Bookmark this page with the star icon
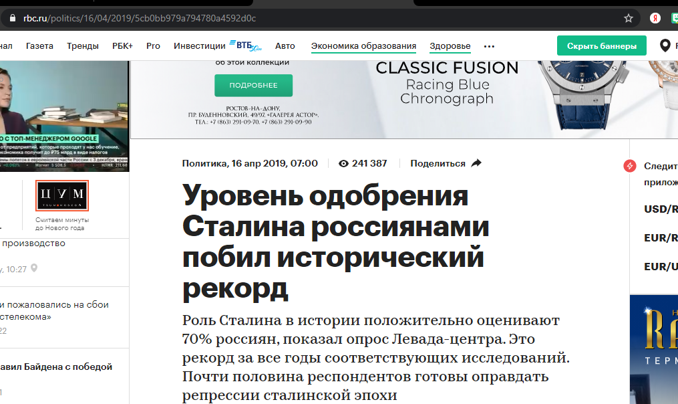Image resolution: width=678 pixels, height=404 pixels. click(x=629, y=18)
